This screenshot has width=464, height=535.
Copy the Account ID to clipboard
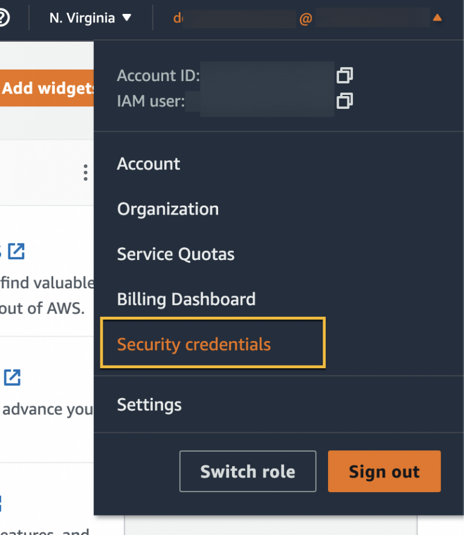coord(344,76)
